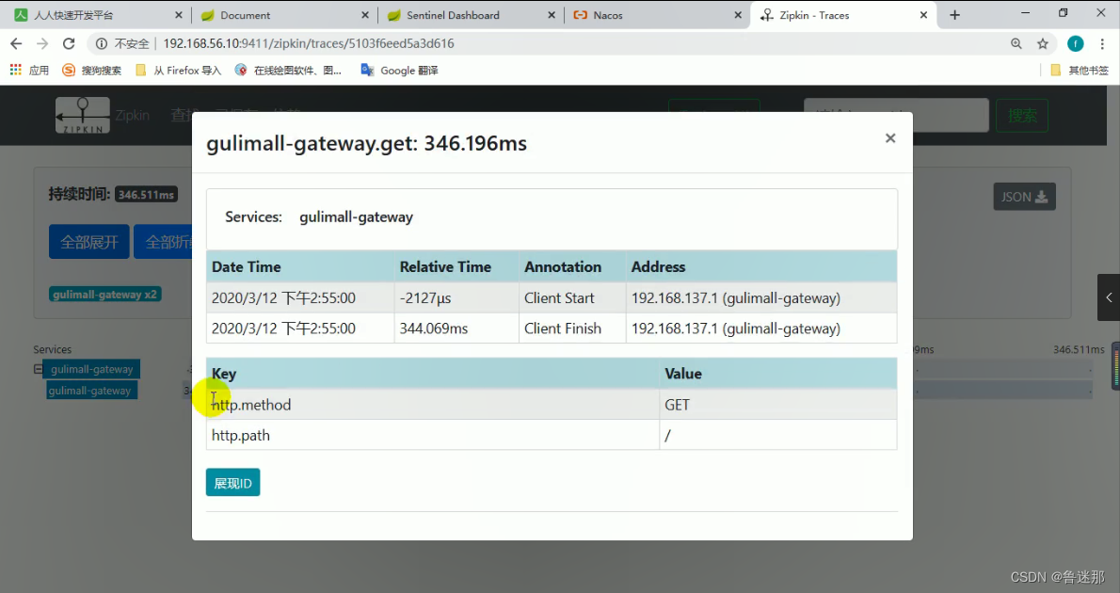The height and width of the screenshot is (593, 1120).
Task: Click the site info 不安全 icon
Action: click(102, 43)
